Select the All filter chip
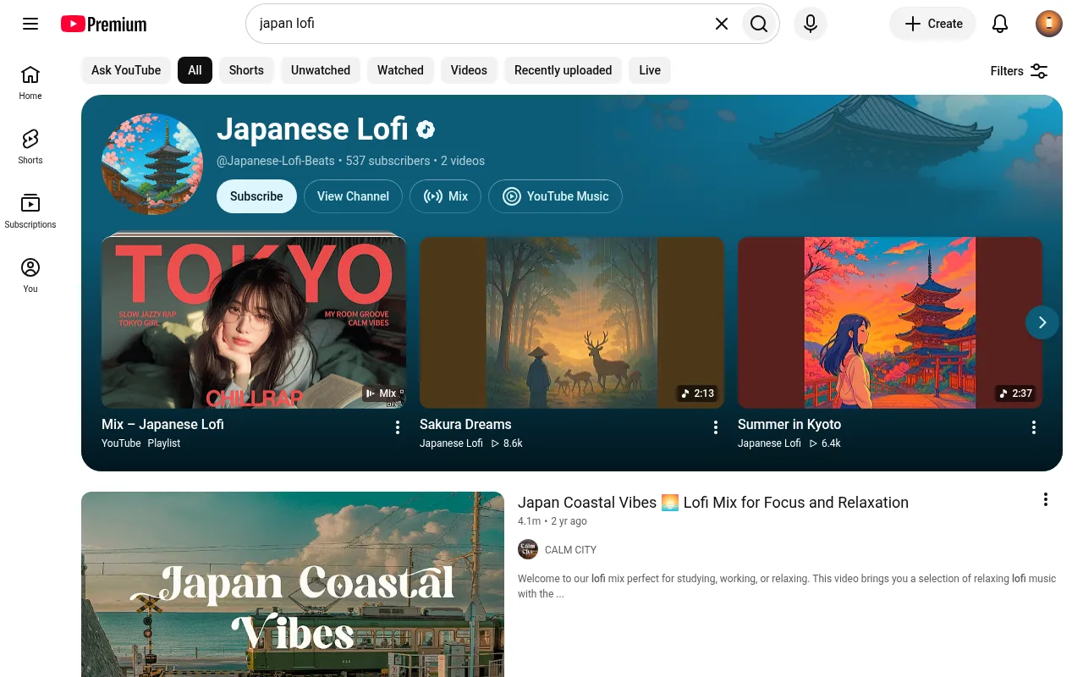Image resolution: width=1083 pixels, height=677 pixels. [x=195, y=70]
